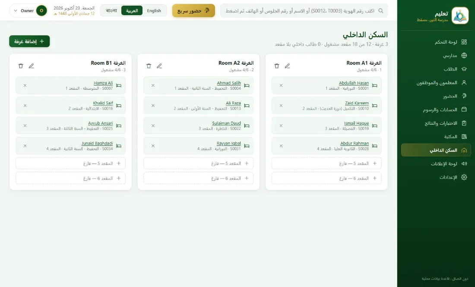Remove Abdur Rahman from his bed
The image size is (475, 287).
[x=281, y=145]
